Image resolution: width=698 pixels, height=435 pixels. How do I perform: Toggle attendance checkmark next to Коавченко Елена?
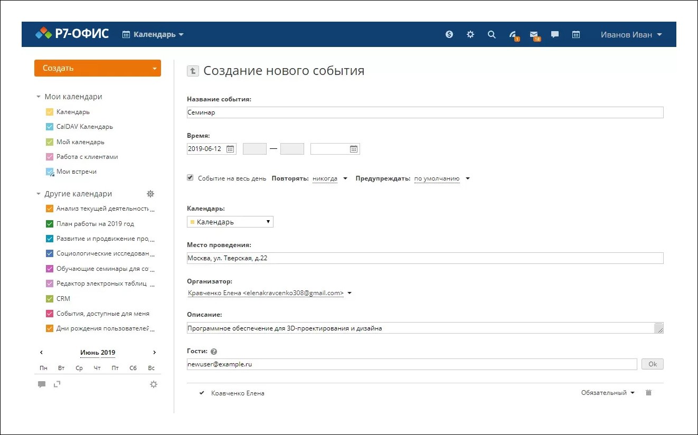[x=201, y=393]
